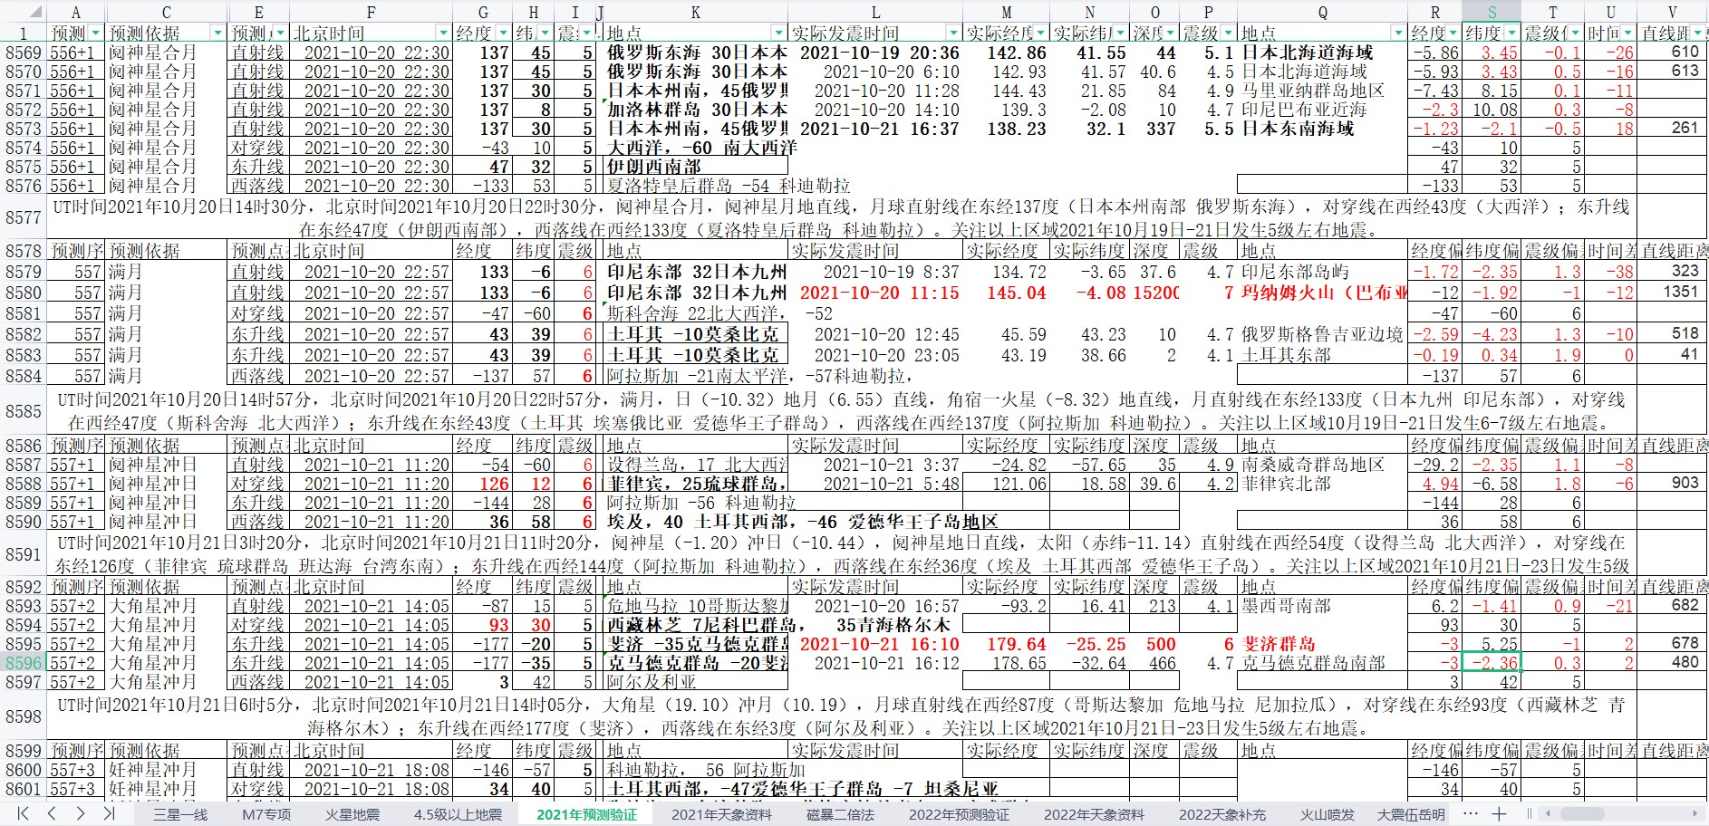Click red cell 玛纳姆火山 in row 8580
Image resolution: width=1709 pixels, height=826 pixels.
tap(1322, 293)
